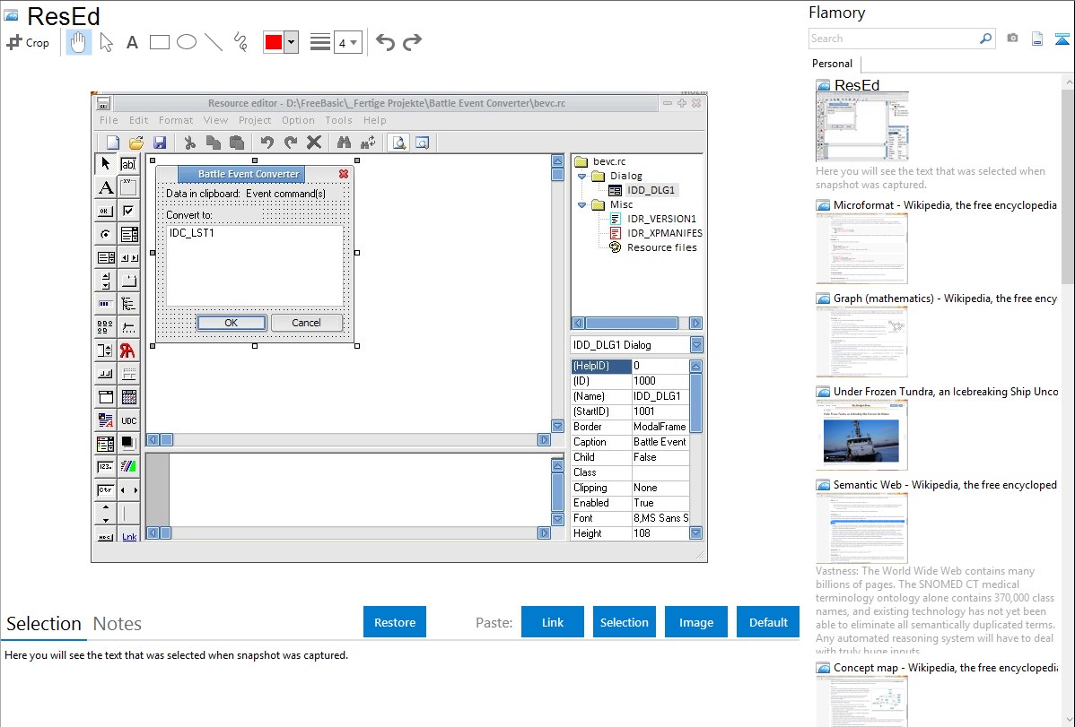Click the Flamory search field
Image resolution: width=1075 pixels, height=727 pixels.
coord(893,39)
